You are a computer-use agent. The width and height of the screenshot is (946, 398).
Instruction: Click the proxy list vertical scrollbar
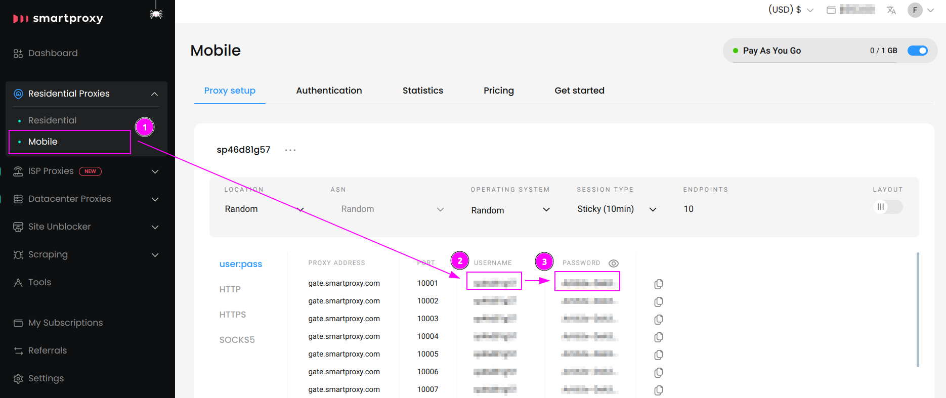pyautogui.click(x=918, y=309)
